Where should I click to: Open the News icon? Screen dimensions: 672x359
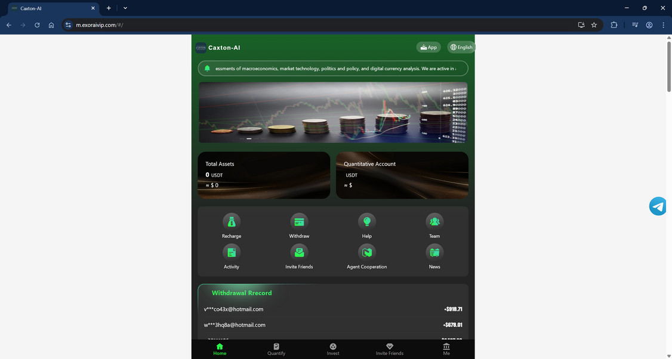434,252
